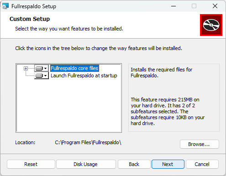Image resolution: width=226 pixels, height=176 pixels.
Task: Proceed with the Next button
Action: coord(168,164)
